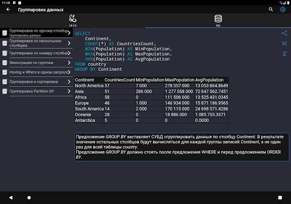
Task: Tap document icon of 'Группировка по номеру столбца'
Action: (x=5, y=53)
